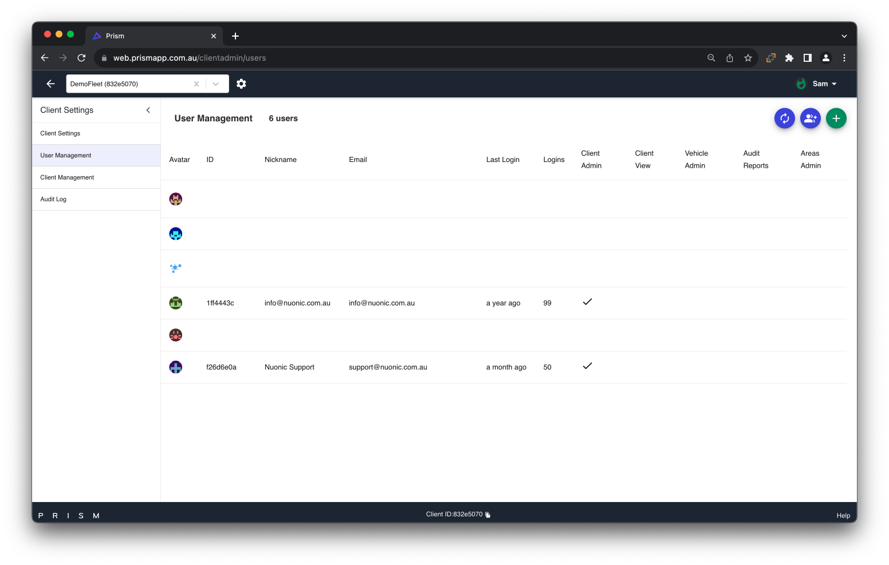This screenshot has width=889, height=565.
Task: Clear the DemoFleet client selection
Action: point(196,84)
